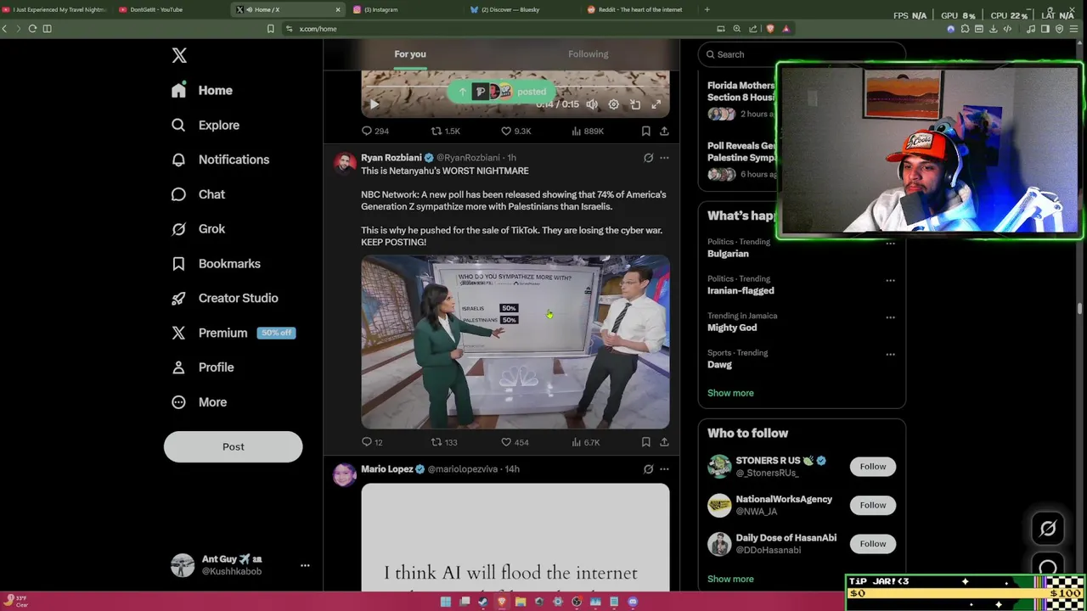1087x611 pixels.
Task: Bookmark the post with 889K views
Action: pos(646,131)
